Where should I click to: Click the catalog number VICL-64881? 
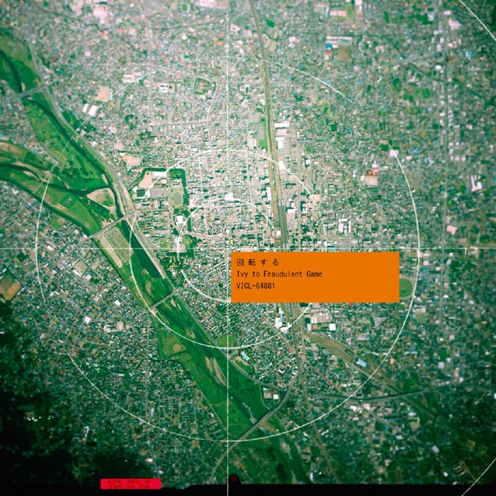click(255, 286)
